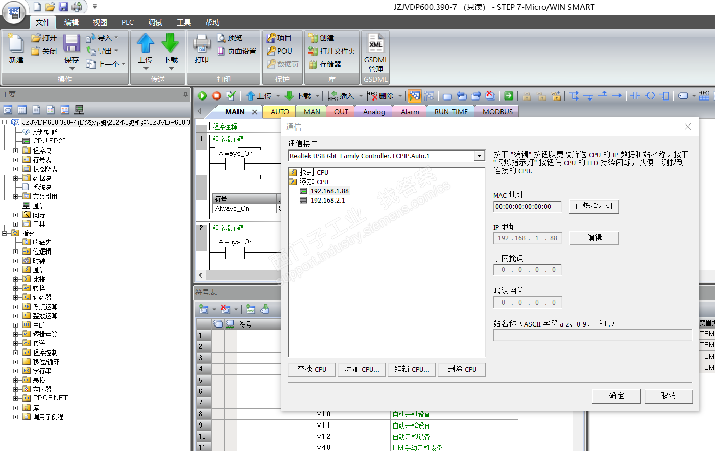The height and width of the screenshot is (451, 715).
Task: Click the quick access printer icon
Action: pyautogui.click(x=77, y=7)
